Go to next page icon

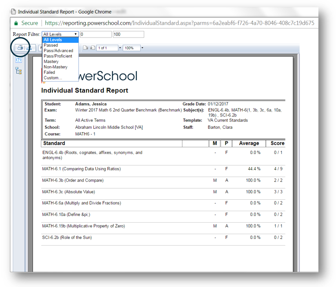coord(85,48)
